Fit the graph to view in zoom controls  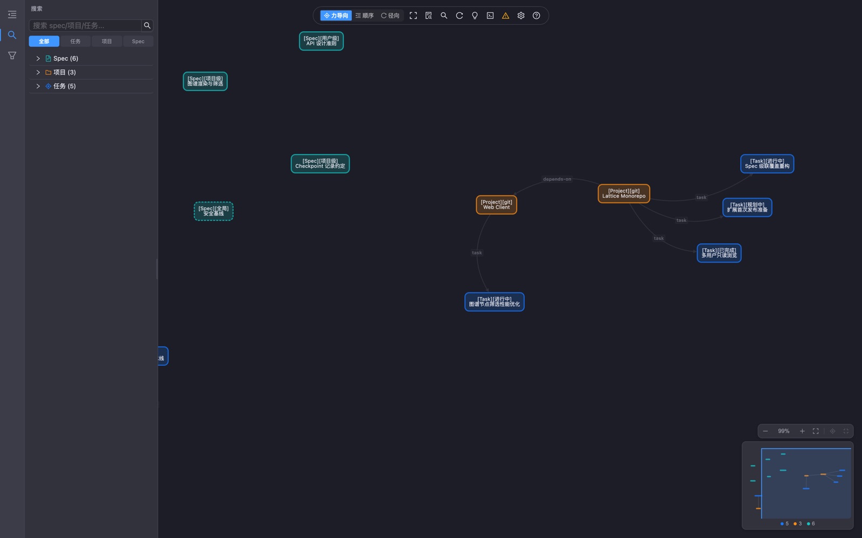tap(816, 431)
